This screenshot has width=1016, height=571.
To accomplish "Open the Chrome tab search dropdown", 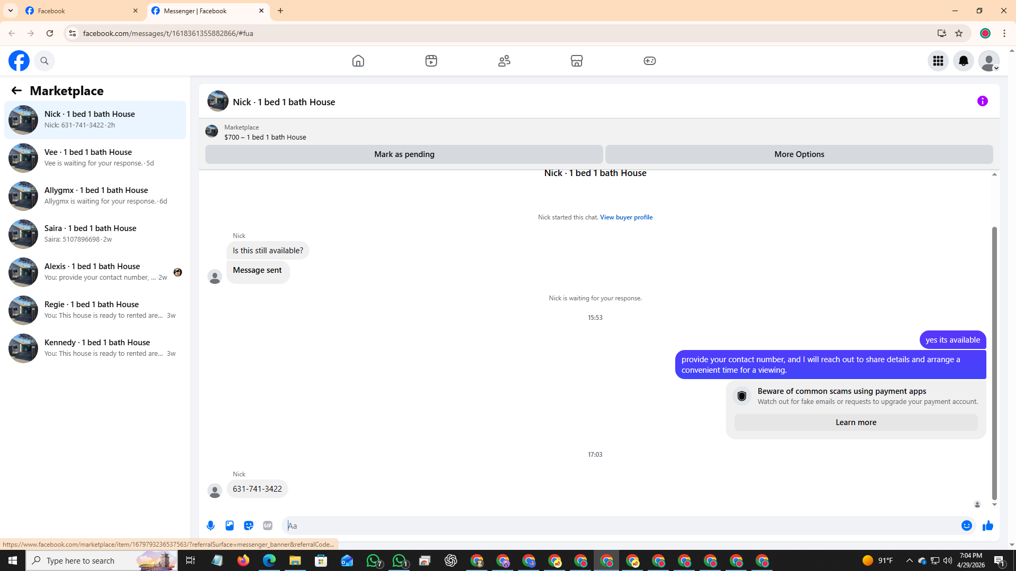I will click(x=11, y=11).
